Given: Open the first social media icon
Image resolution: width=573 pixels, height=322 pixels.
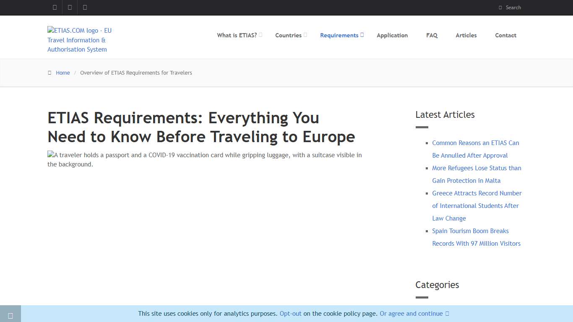Looking at the screenshot, I should [54, 7].
